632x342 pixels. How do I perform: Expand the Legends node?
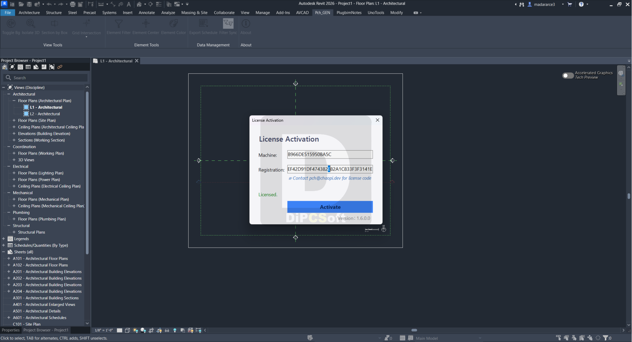tap(4, 239)
